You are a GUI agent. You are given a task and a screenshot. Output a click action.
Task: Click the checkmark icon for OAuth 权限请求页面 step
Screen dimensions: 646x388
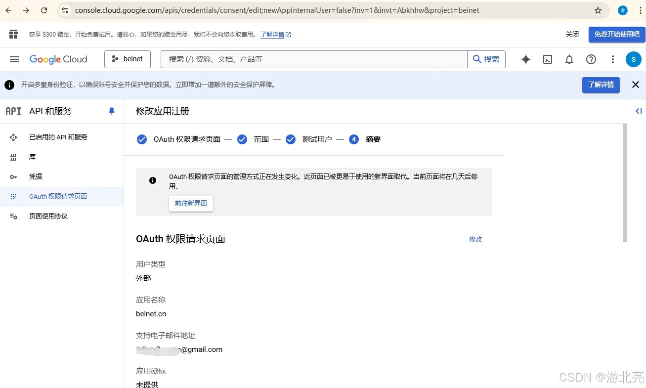pos(142,139)
